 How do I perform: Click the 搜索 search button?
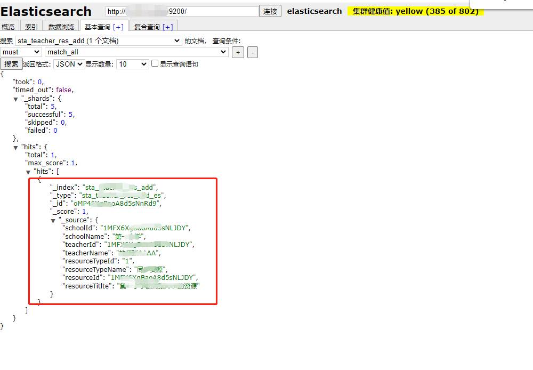(11, 64)
